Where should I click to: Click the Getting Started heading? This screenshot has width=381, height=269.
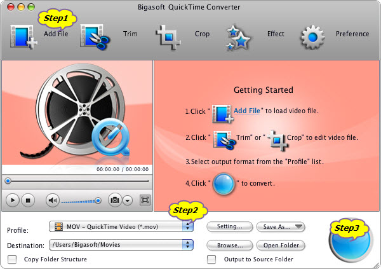tap(264, 90)
